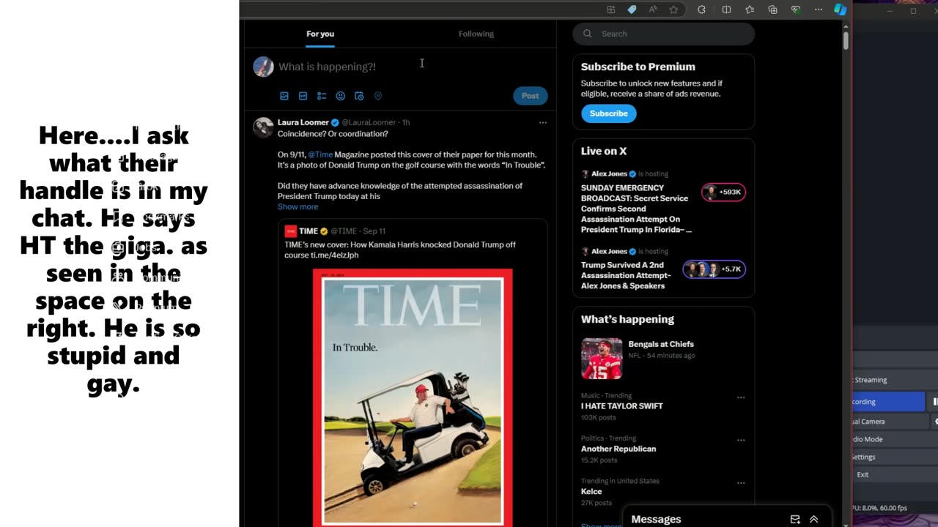Open Bengals at Chiefs event

[661, 344]
